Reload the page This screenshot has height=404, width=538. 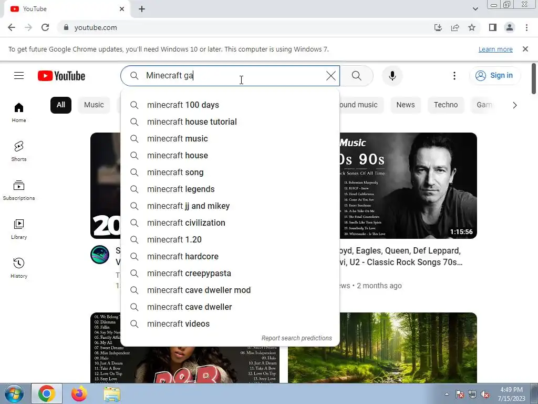tap(45, 27)
